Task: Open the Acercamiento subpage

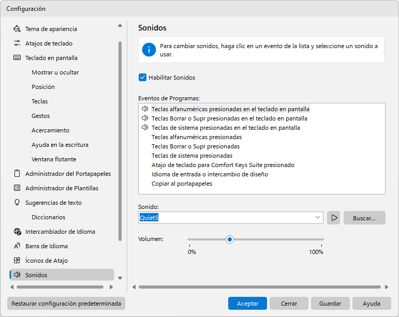Action: click(x=50, y=130)
